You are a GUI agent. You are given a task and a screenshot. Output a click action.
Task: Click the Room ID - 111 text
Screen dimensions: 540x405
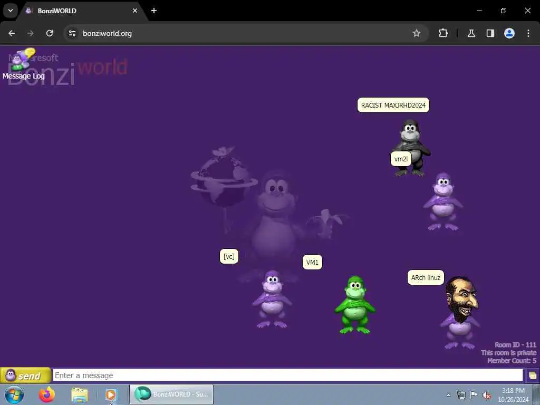[515, 345]
